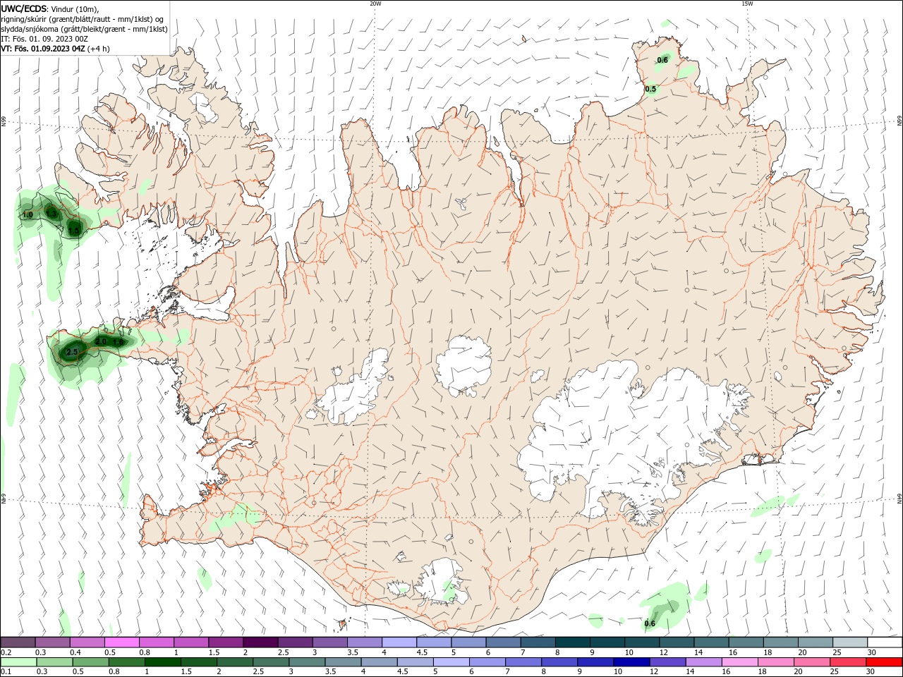
Task: Click the pale green 0.1 mm rain swatch
Action: tap(18, 662)
